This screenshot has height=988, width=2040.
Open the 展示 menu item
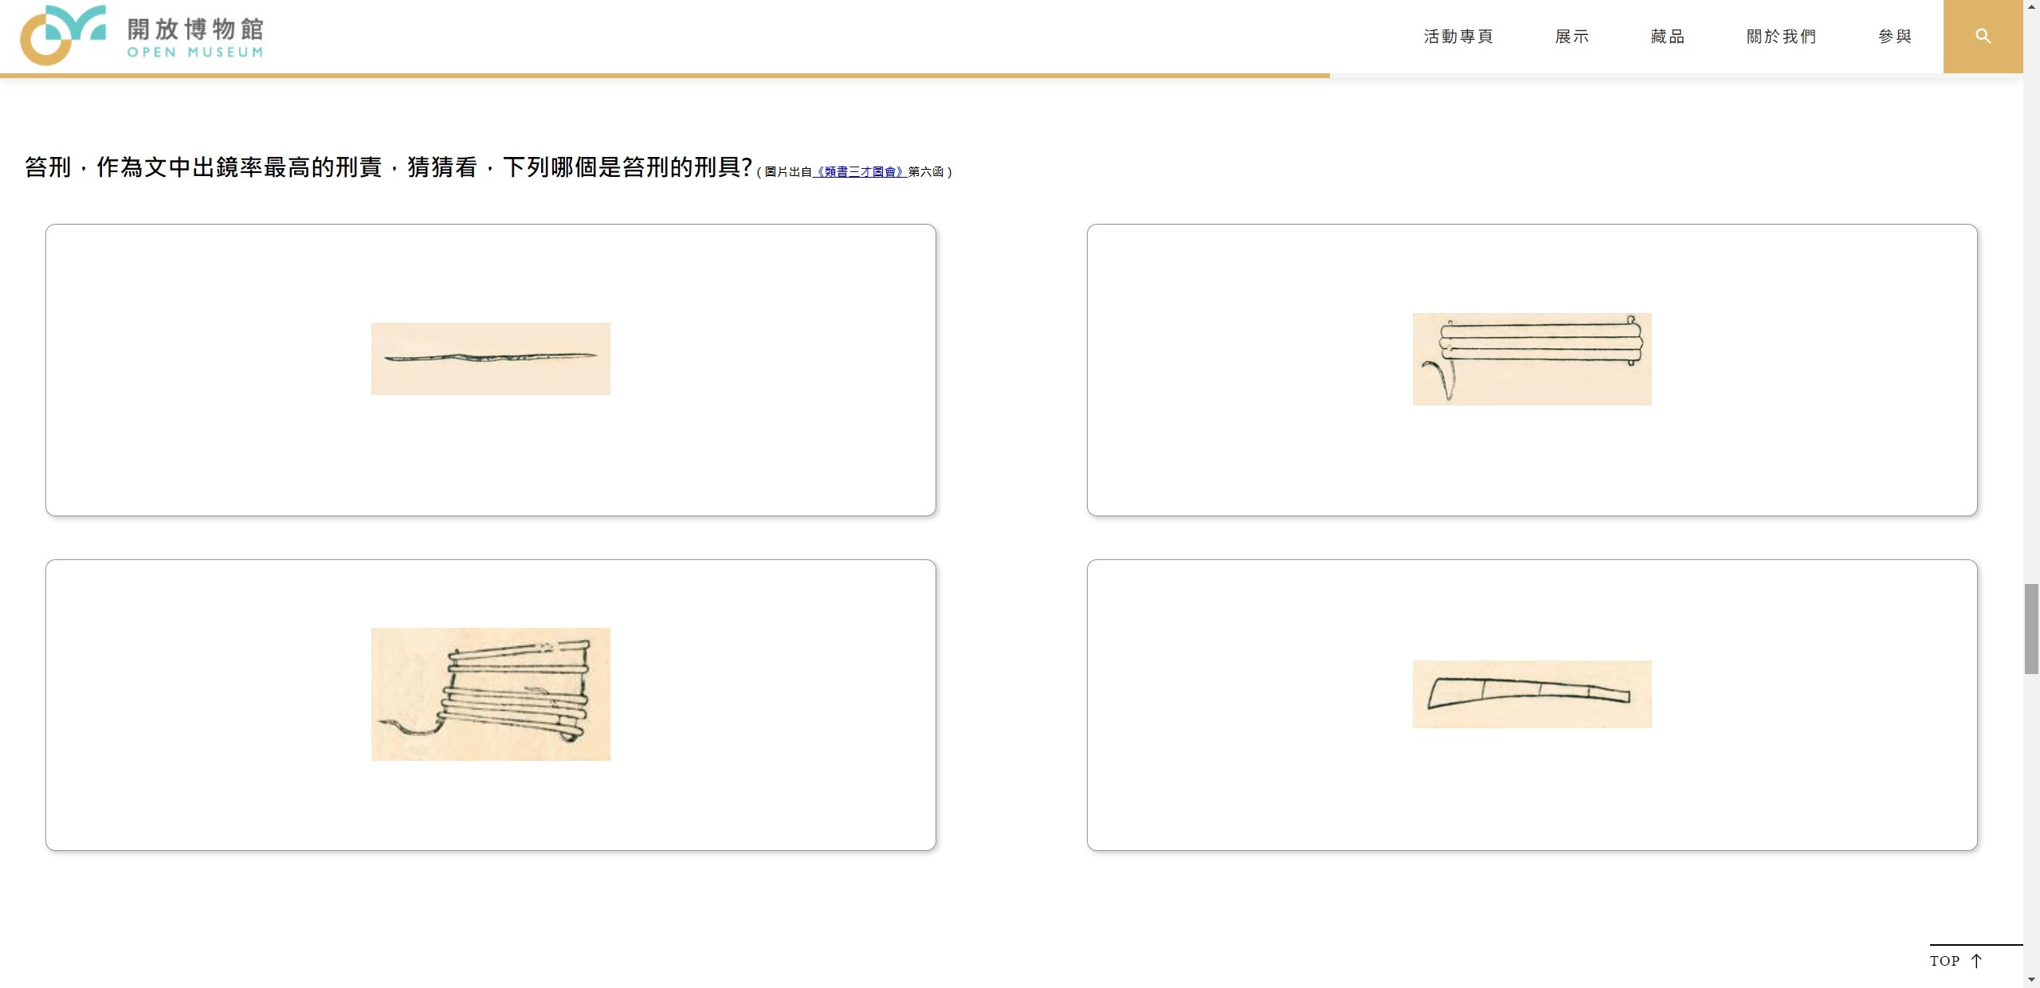point(1571,37)
